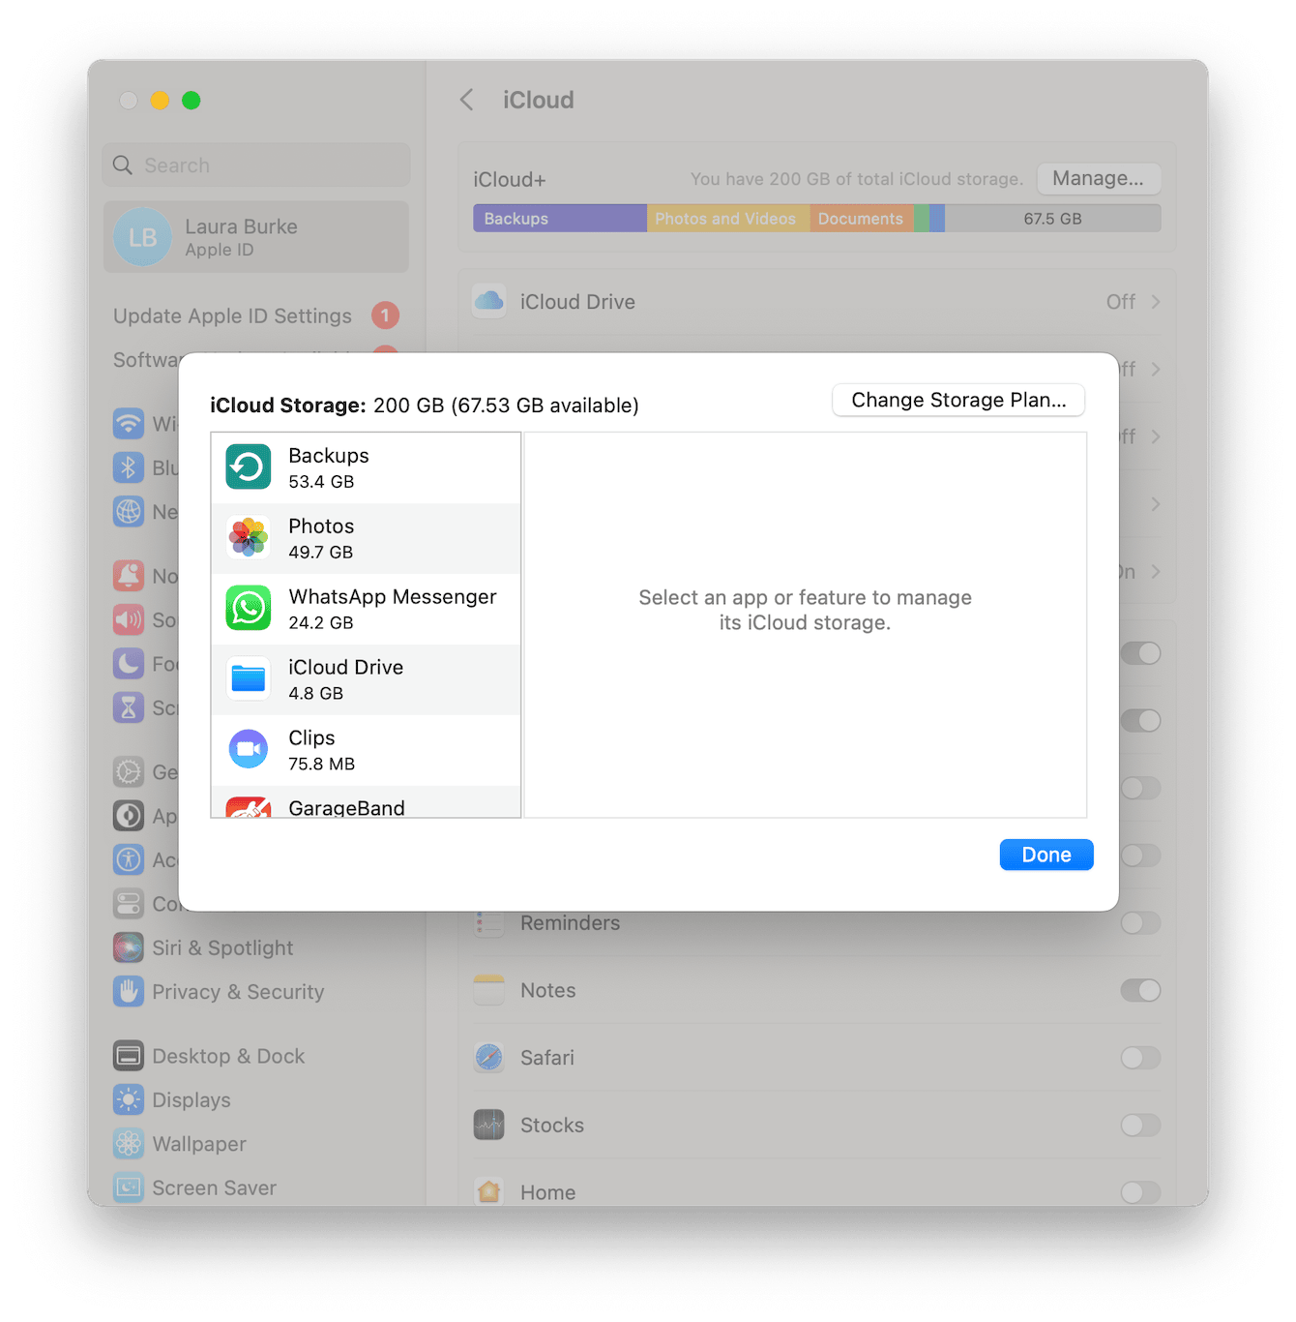Screen dimensions: 1296x1322
Task: Click the Clips 75.8 MB size text
Action: [322, 764]
